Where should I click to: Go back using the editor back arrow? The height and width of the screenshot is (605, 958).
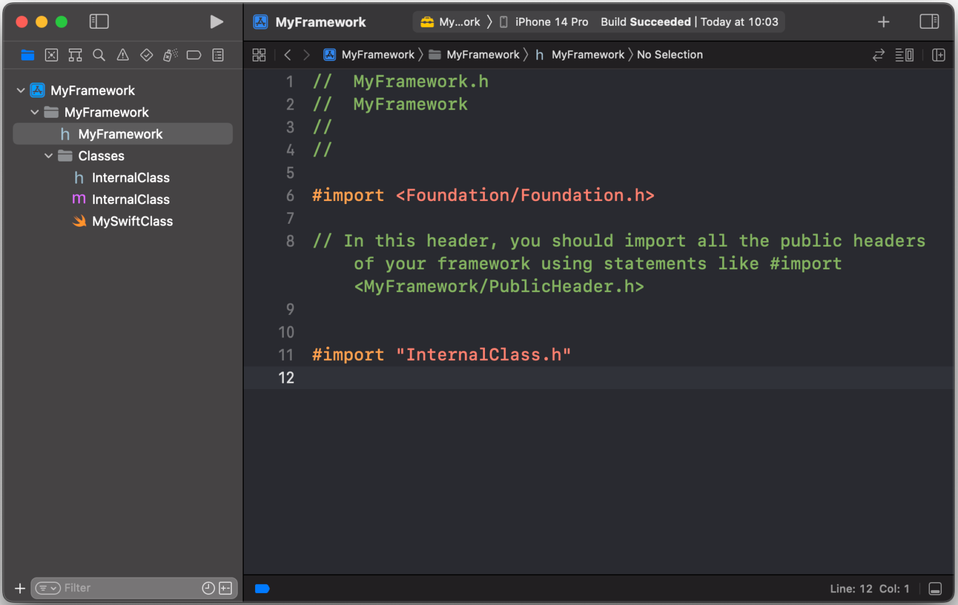pyautogui.click(x=288, y=55)
